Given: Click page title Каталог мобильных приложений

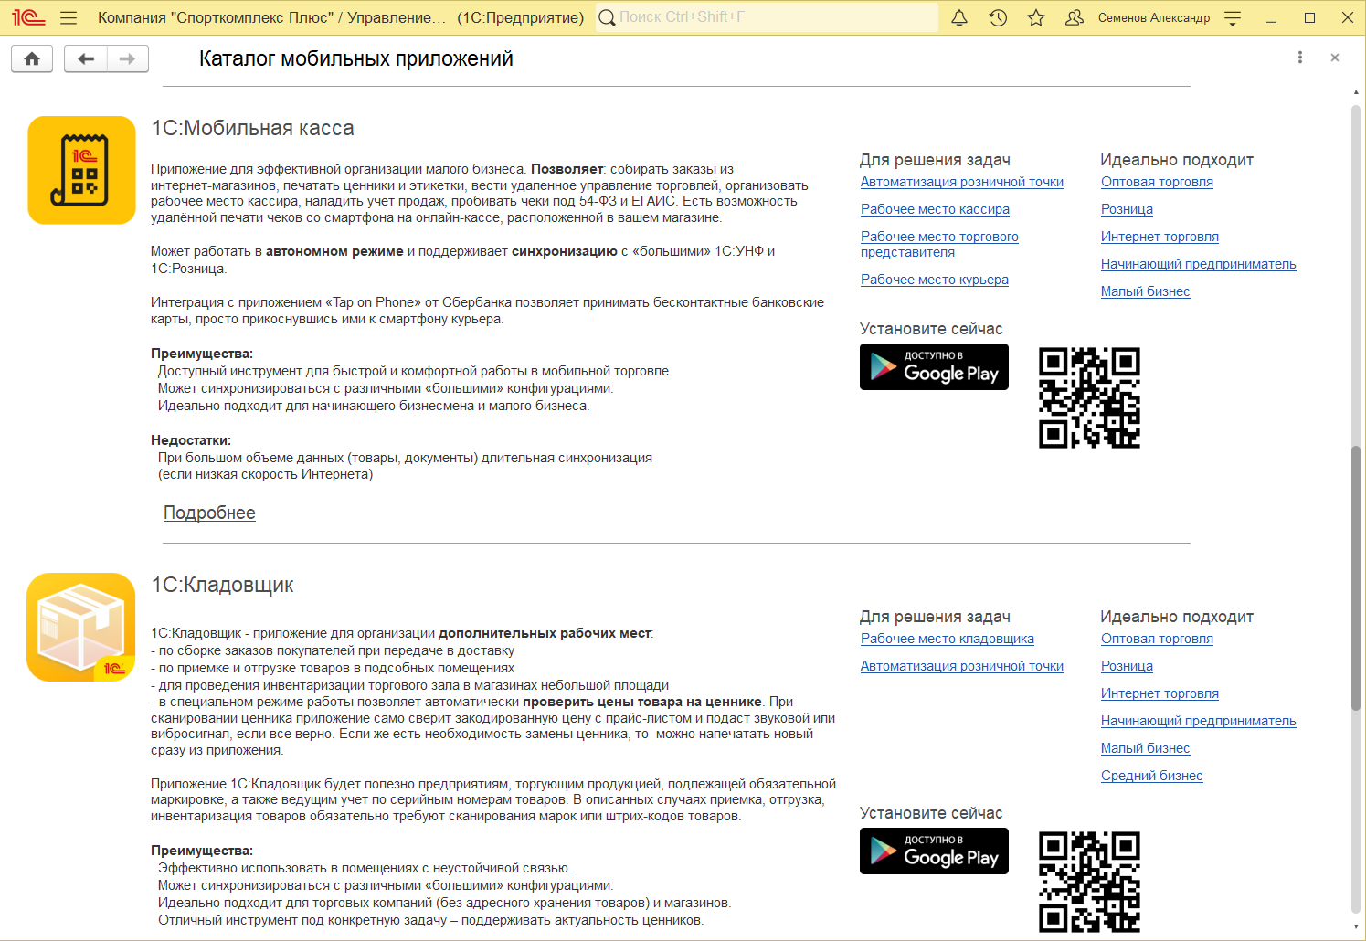Looking at the screenshot, I should click(356, 58).
